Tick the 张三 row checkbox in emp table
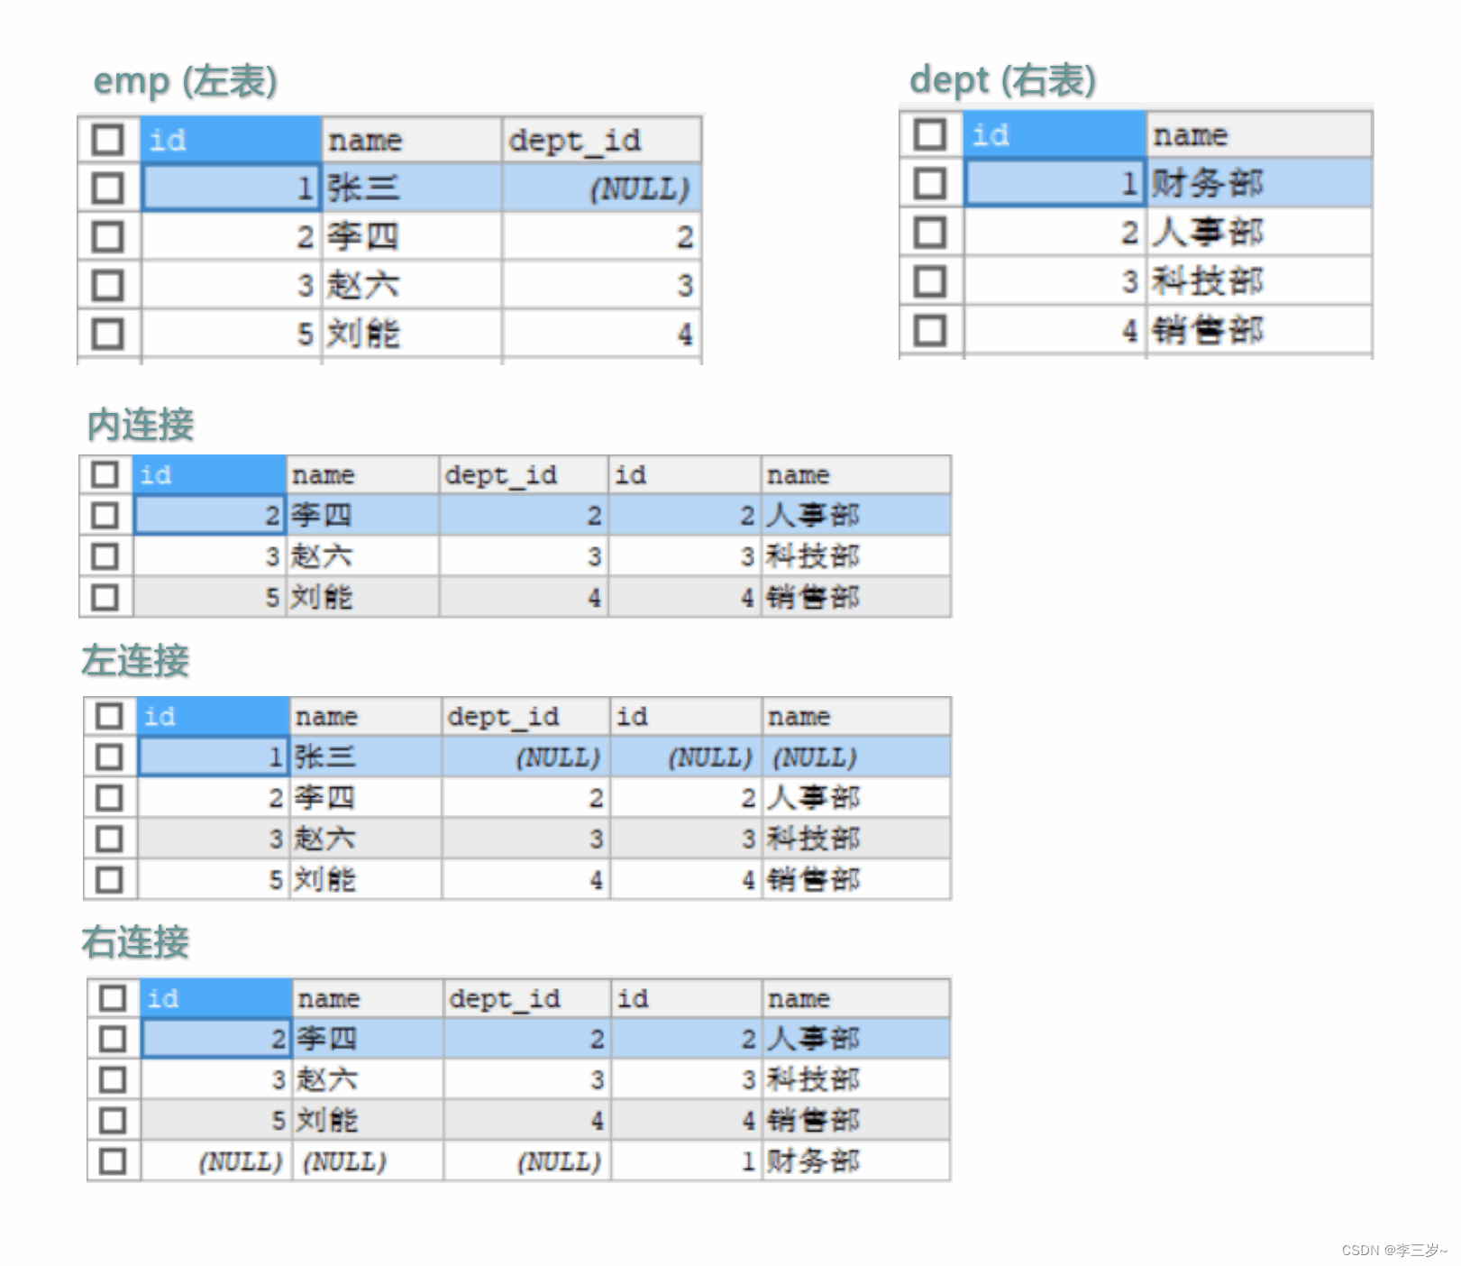 point(107,188)
